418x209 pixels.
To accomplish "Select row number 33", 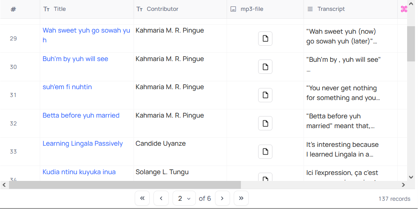I will click(14, 151).
